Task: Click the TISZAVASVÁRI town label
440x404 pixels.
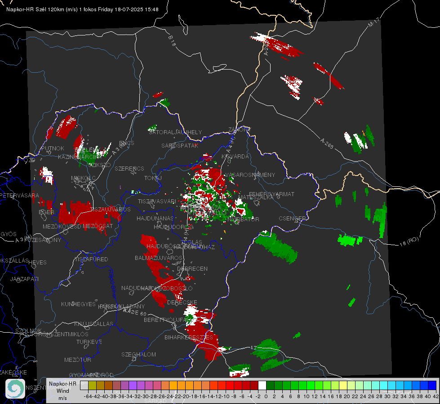Action: 157,201
